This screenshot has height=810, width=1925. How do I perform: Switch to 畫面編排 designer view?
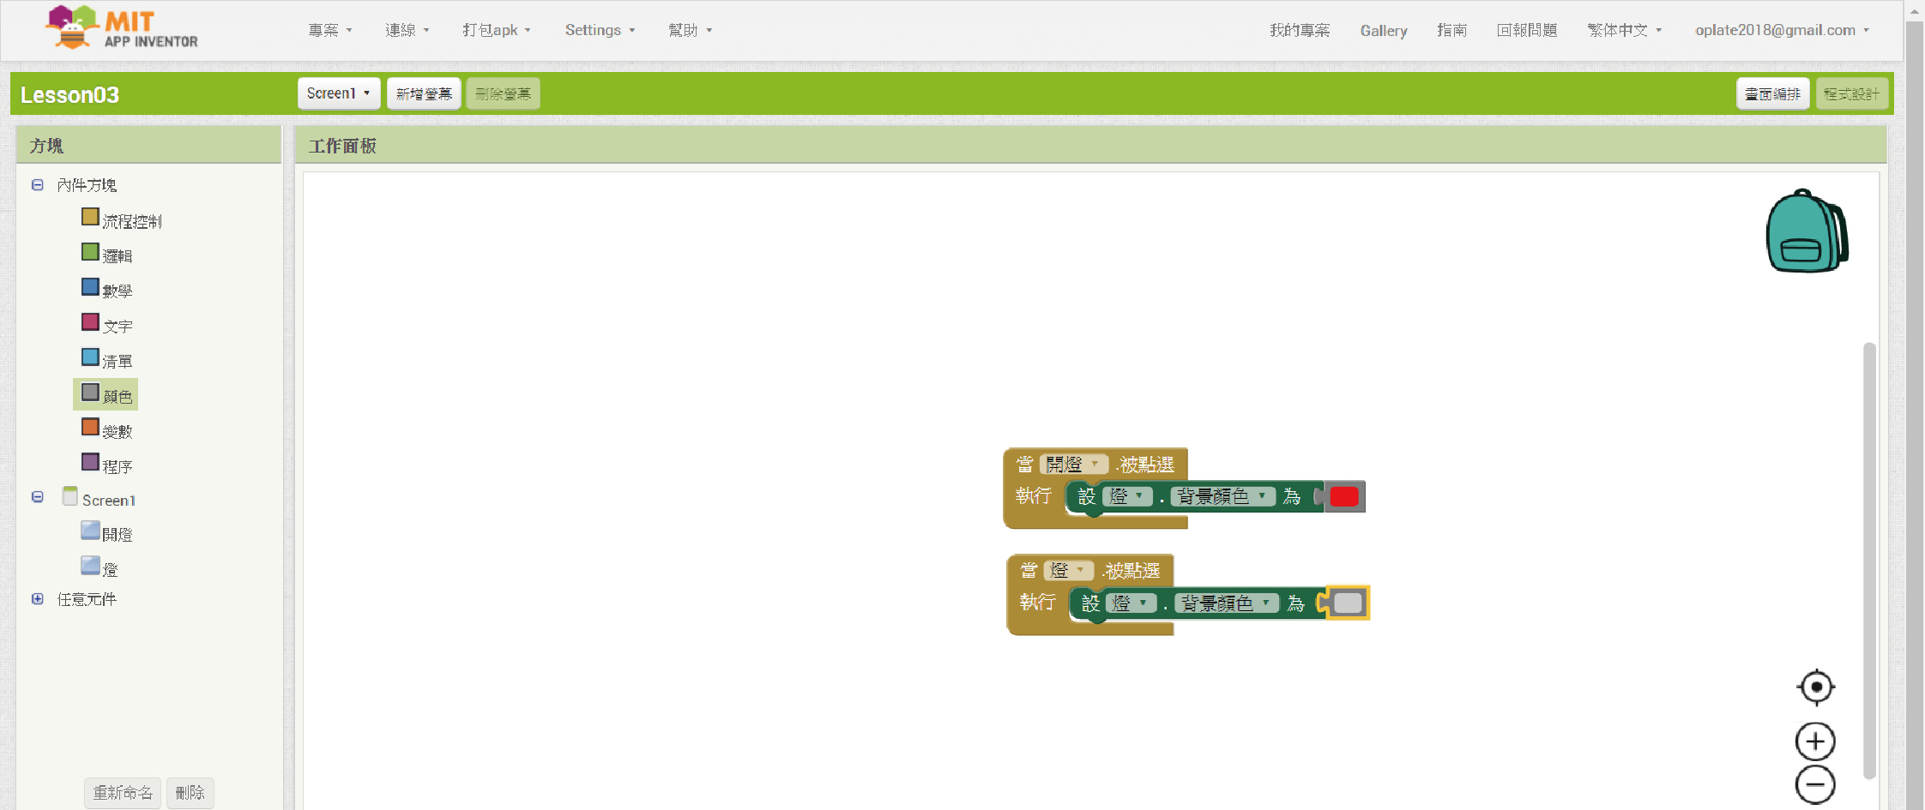click(x=1772, y=93)
